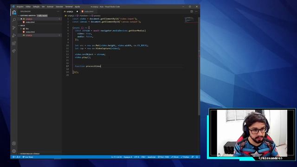The image size is (297, 167).
Task: Click the '1 não salvo' badge
Action: 42,16
